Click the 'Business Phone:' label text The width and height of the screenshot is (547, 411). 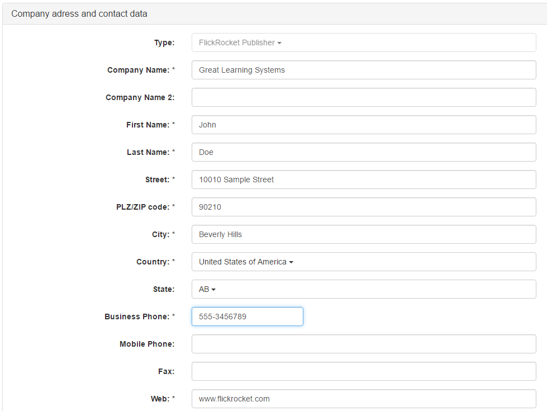coord(137,316)
